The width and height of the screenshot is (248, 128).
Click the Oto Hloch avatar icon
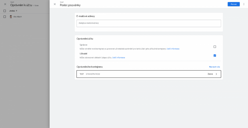tap(11, 17)
